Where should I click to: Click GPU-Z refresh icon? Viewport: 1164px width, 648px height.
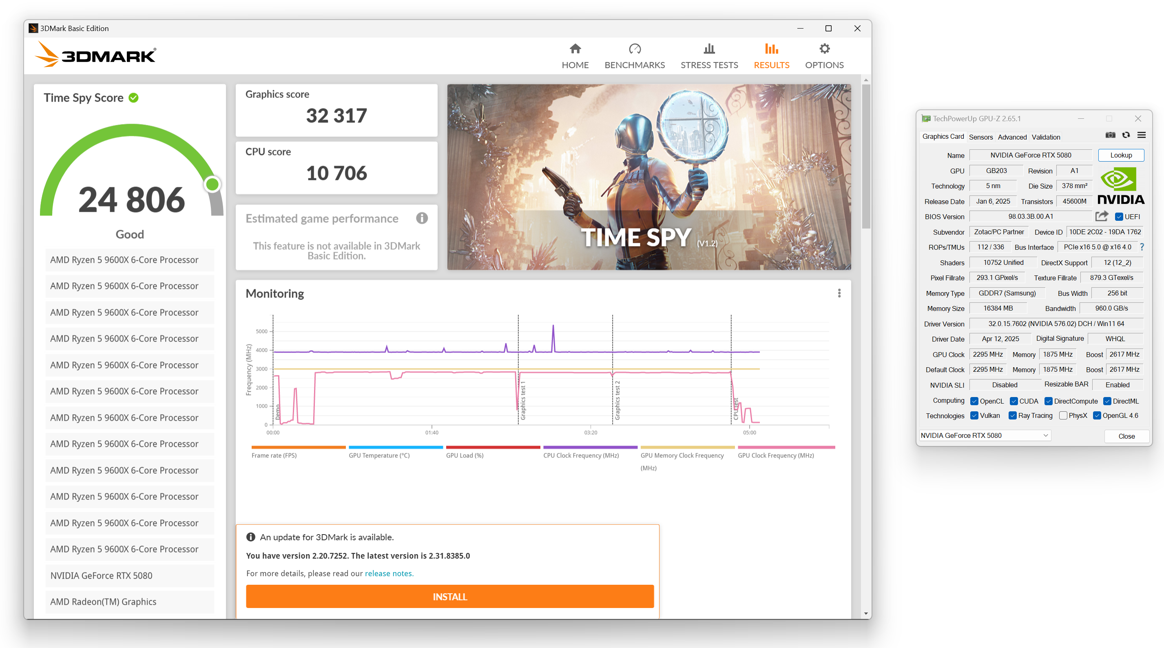1126,135
